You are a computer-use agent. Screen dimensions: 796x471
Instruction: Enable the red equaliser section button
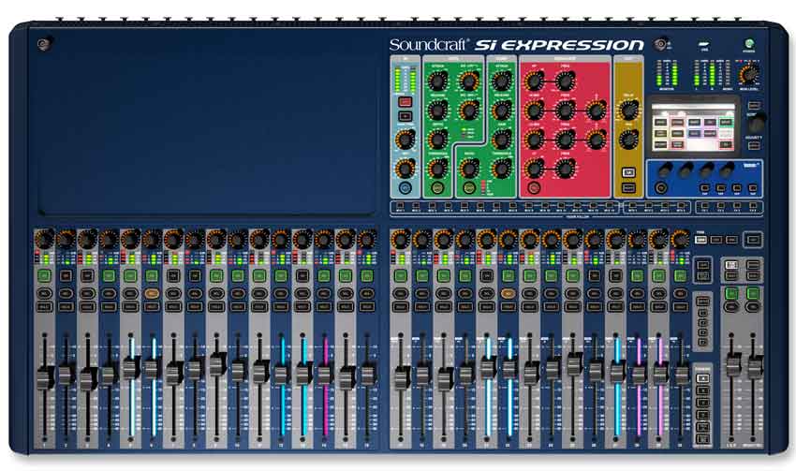534,188
